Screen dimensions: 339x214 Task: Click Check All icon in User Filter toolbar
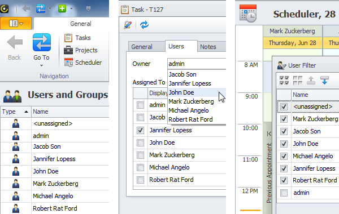[x=284, y=81]
